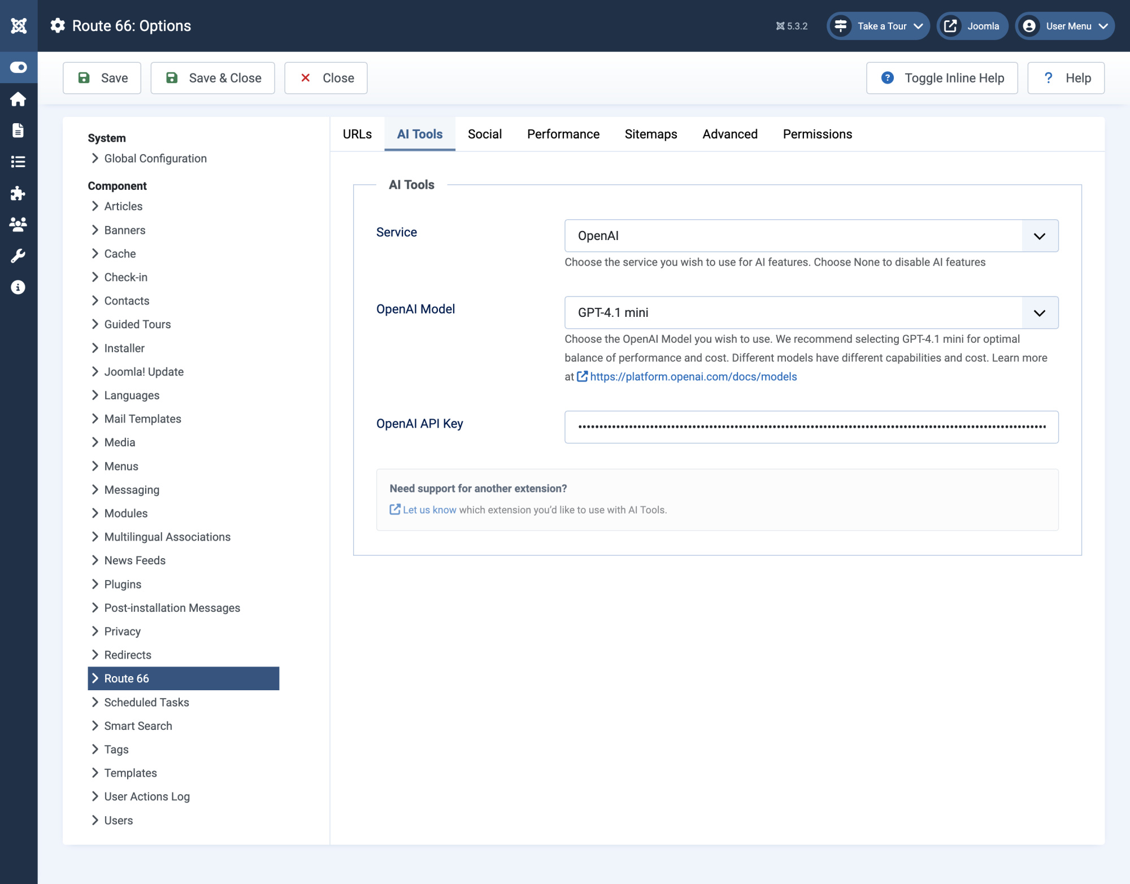Screen dimensions: 1130x884
Task: Open Redirects in the component list
Action: point(128,655)
